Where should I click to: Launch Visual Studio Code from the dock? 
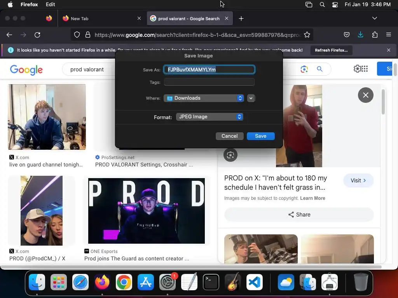coord(255,282)
